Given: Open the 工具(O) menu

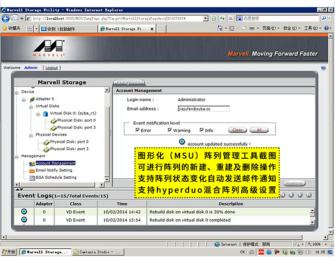Looking at the screenshot, I should pyautogui.click(x=313, y=28).
